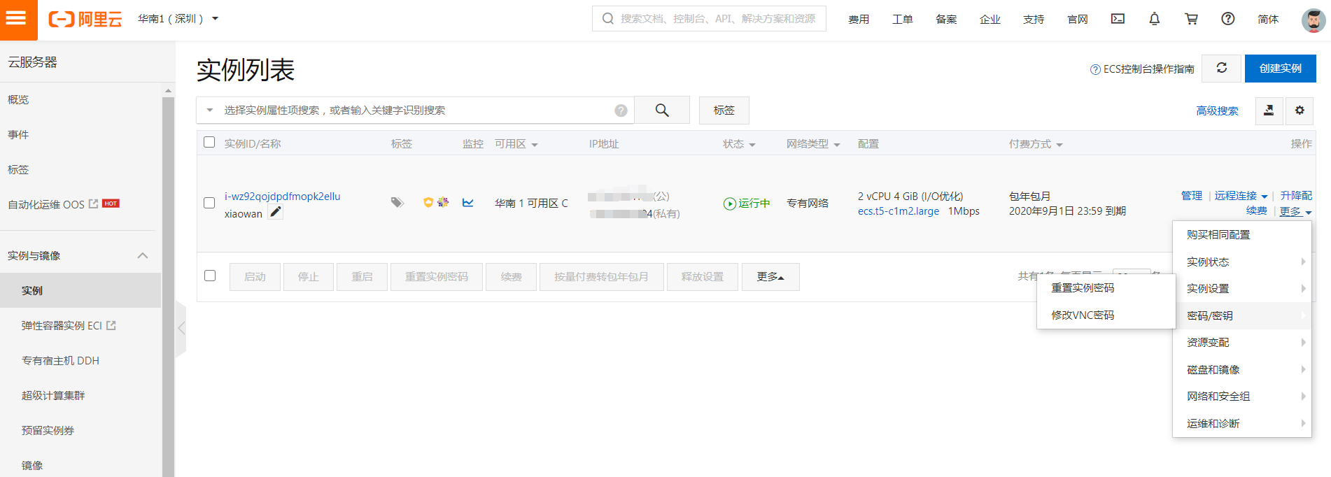Open the help question mark icon

(x=1228, y=19)
